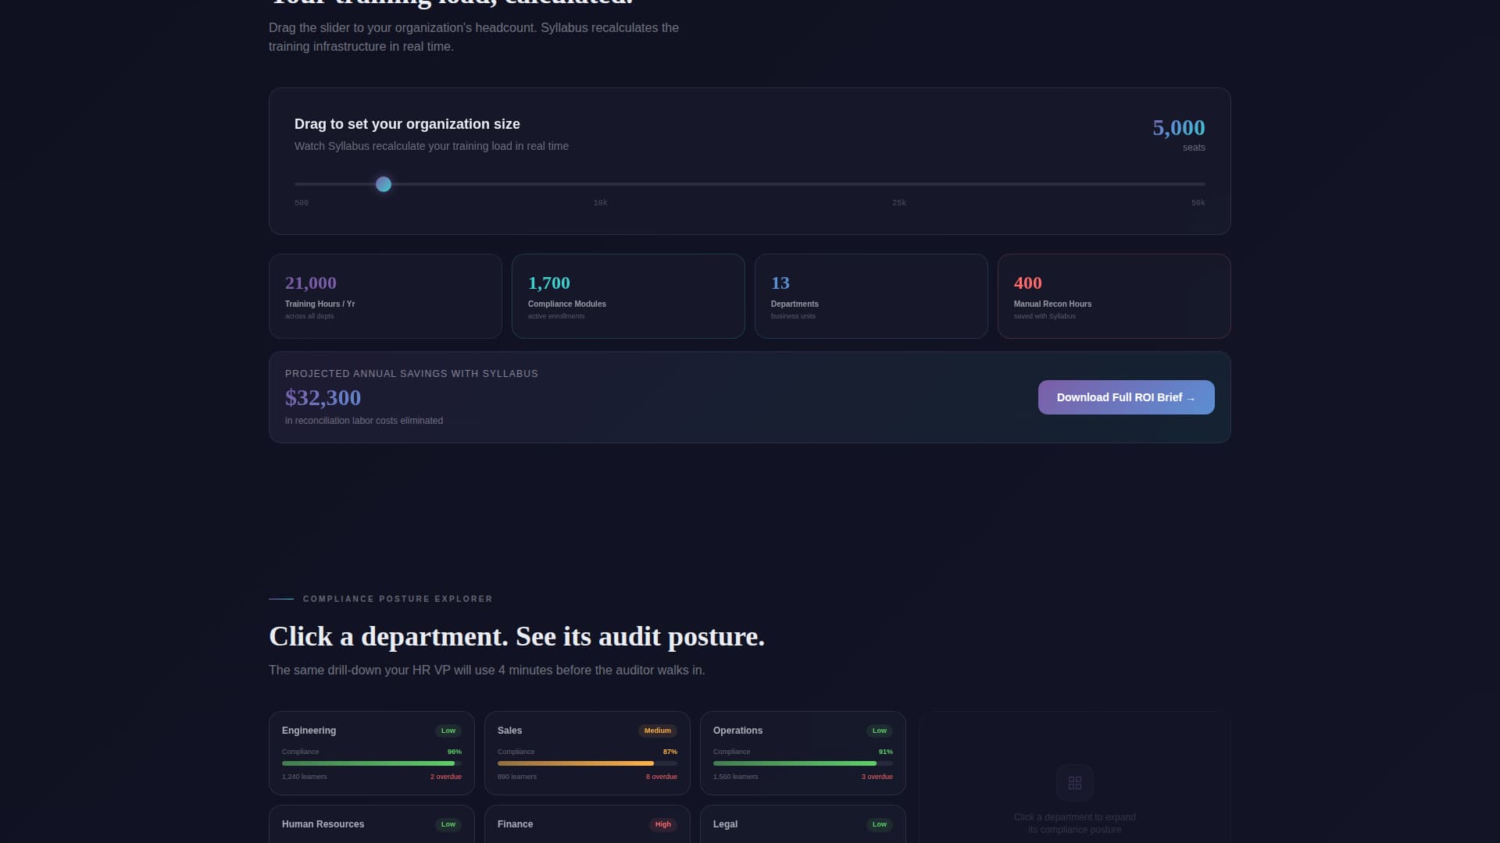Click the grid placeholder icon in detail panel
This screenshot has width=1500, height=843.
tap(1075, 782)
